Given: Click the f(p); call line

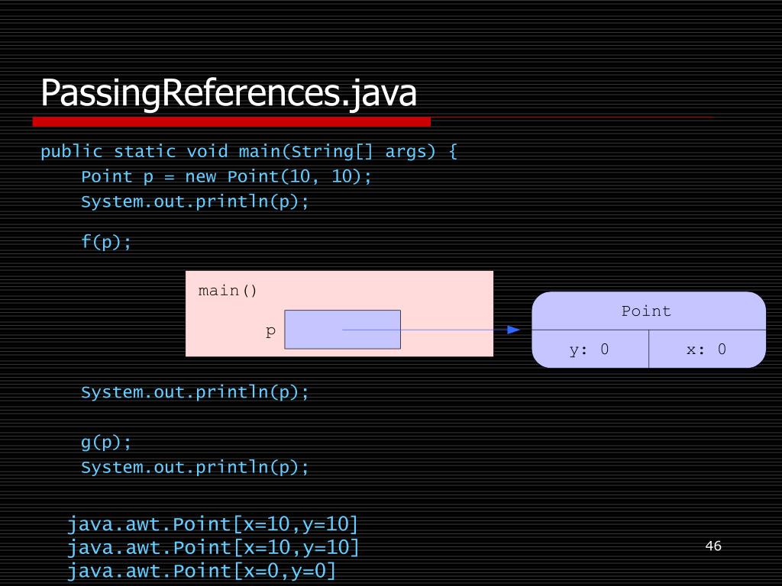Looking at the screenshot, I should pyautogui.click(x=105, y=242).
